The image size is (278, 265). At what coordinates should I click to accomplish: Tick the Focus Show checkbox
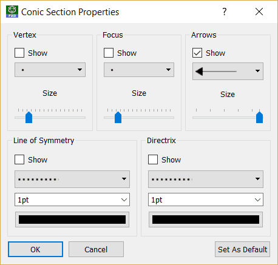coord(109,53)
